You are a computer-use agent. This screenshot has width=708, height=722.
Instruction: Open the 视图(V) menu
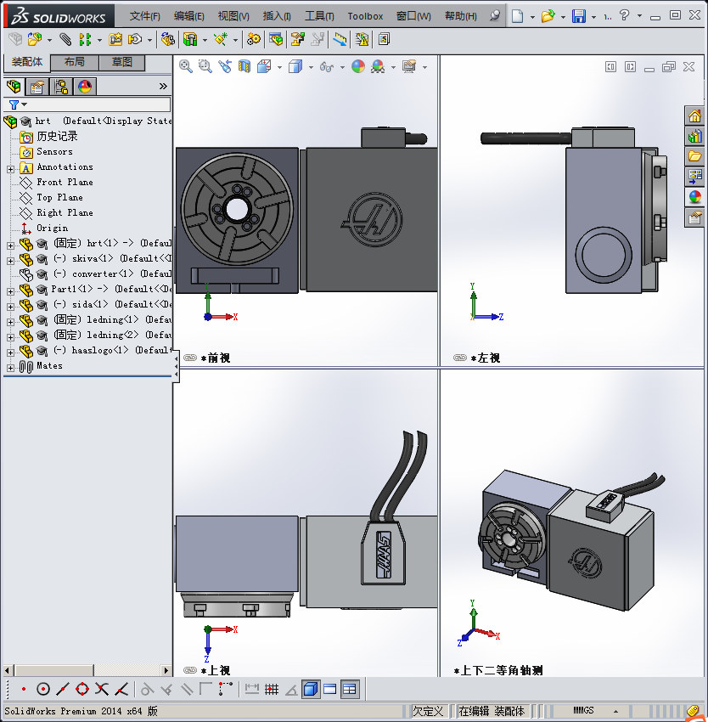(233, 16)
